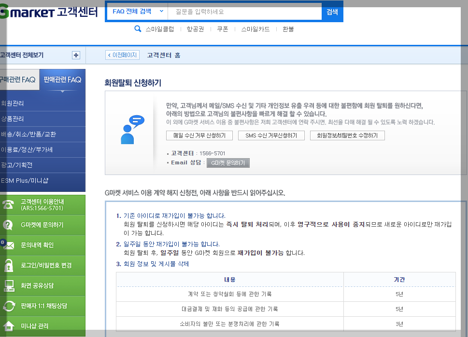Click the 화면 공유상담 green sidebar label
Screen dimensions: 468x337
(x=37, y=285)
